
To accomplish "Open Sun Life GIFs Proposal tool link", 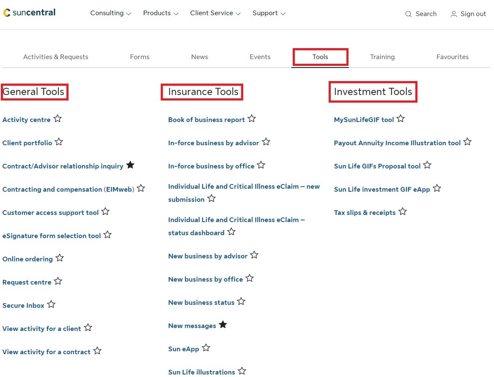I will point(377,166).
